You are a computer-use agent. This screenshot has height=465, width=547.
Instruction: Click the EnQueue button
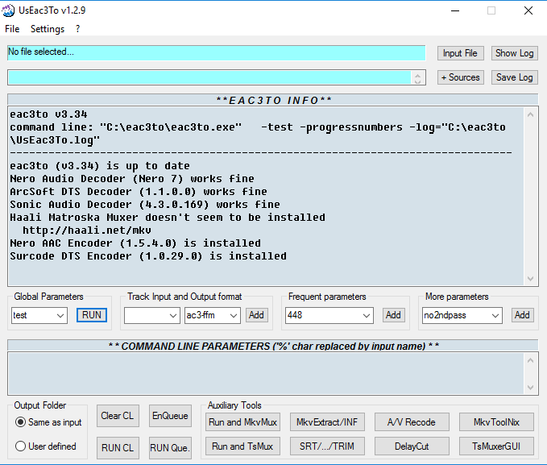pos(170,416)
